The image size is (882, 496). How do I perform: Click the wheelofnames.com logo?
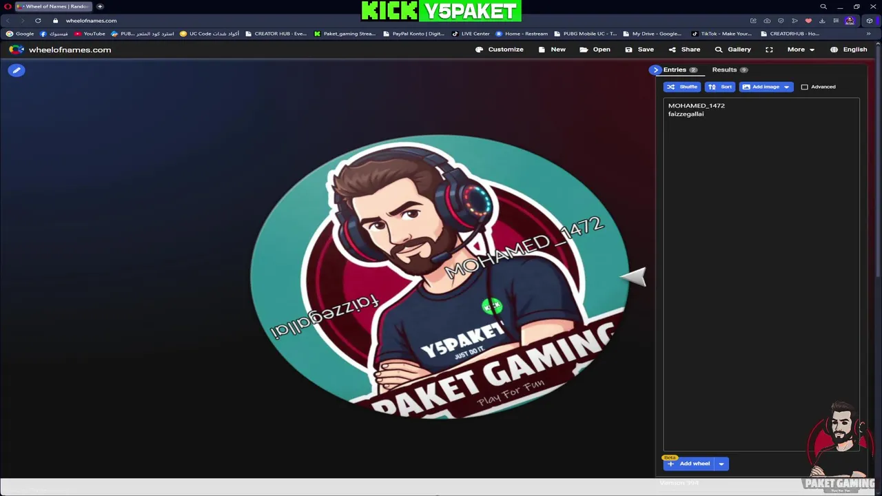pyautogui.click(x=60, y=50)
